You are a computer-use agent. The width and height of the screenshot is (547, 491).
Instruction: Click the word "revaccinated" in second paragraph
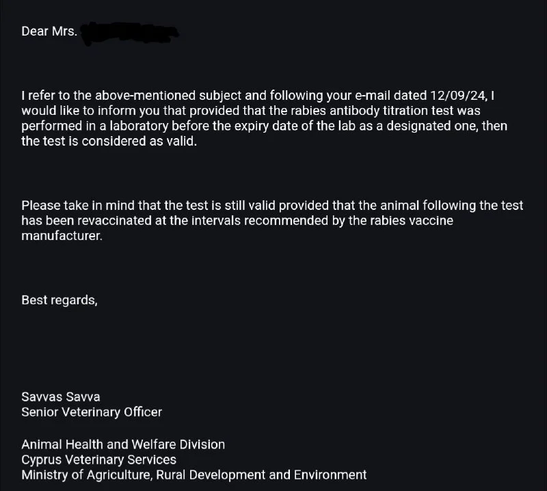pyautogui.click(x=106, y=221)
